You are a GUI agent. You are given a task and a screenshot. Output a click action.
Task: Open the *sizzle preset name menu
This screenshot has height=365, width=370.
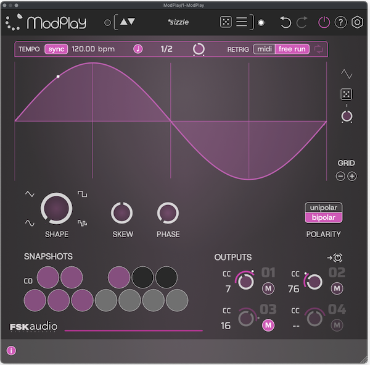pyautogui.click(x=178, y=22)
